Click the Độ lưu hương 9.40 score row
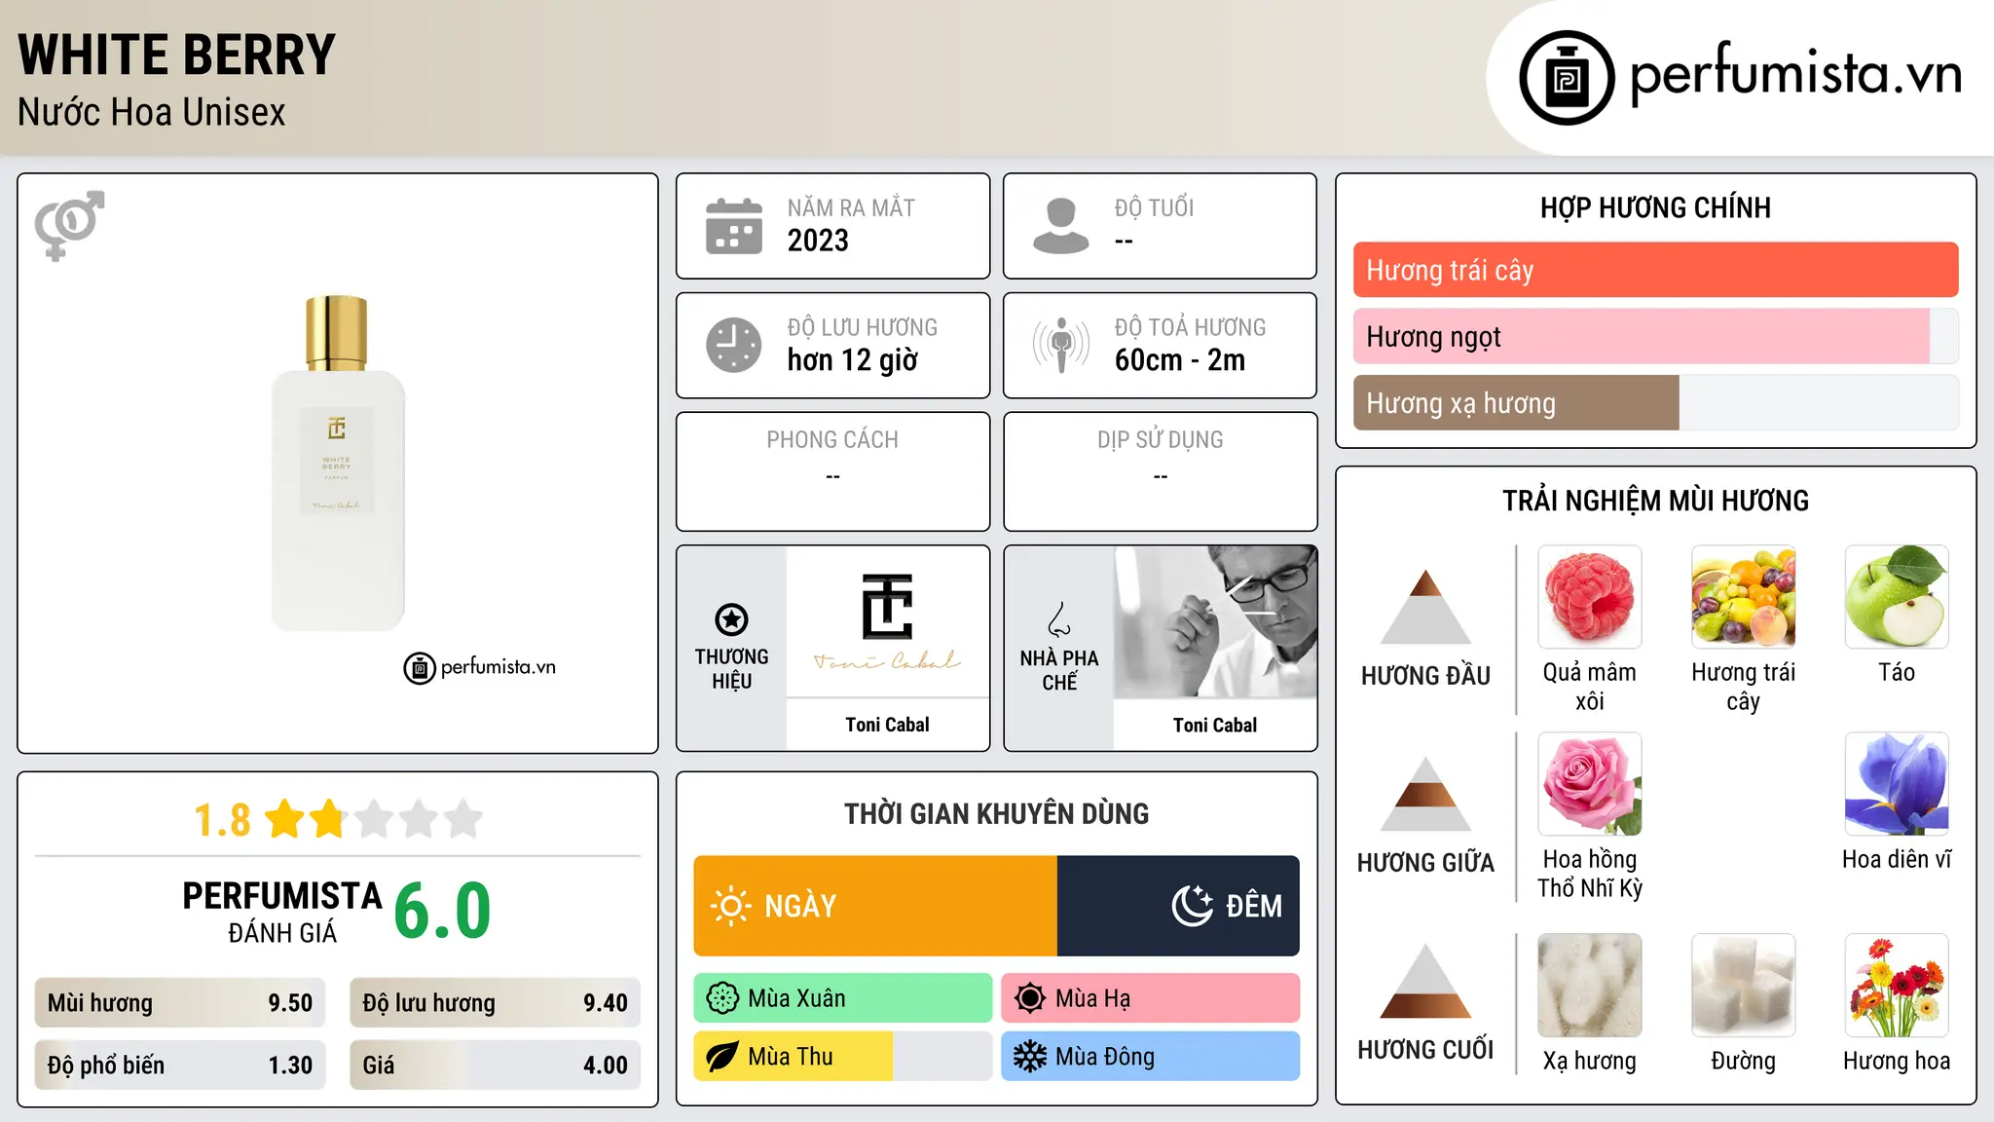 point(495,1002)
